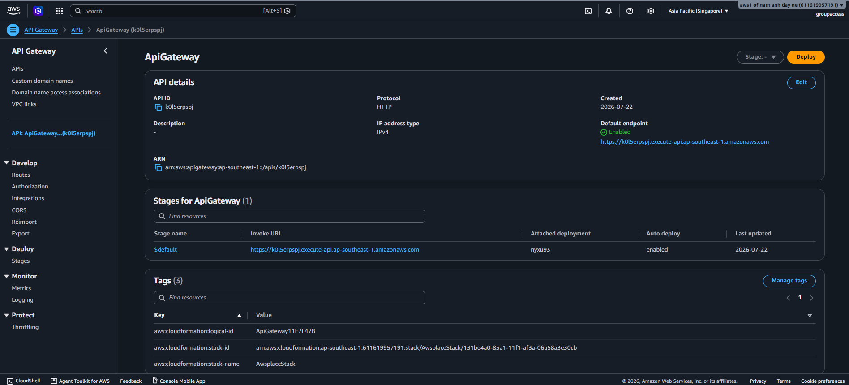Collapse the Develop section
849x385 pixels.
click(x=7, y=163)
